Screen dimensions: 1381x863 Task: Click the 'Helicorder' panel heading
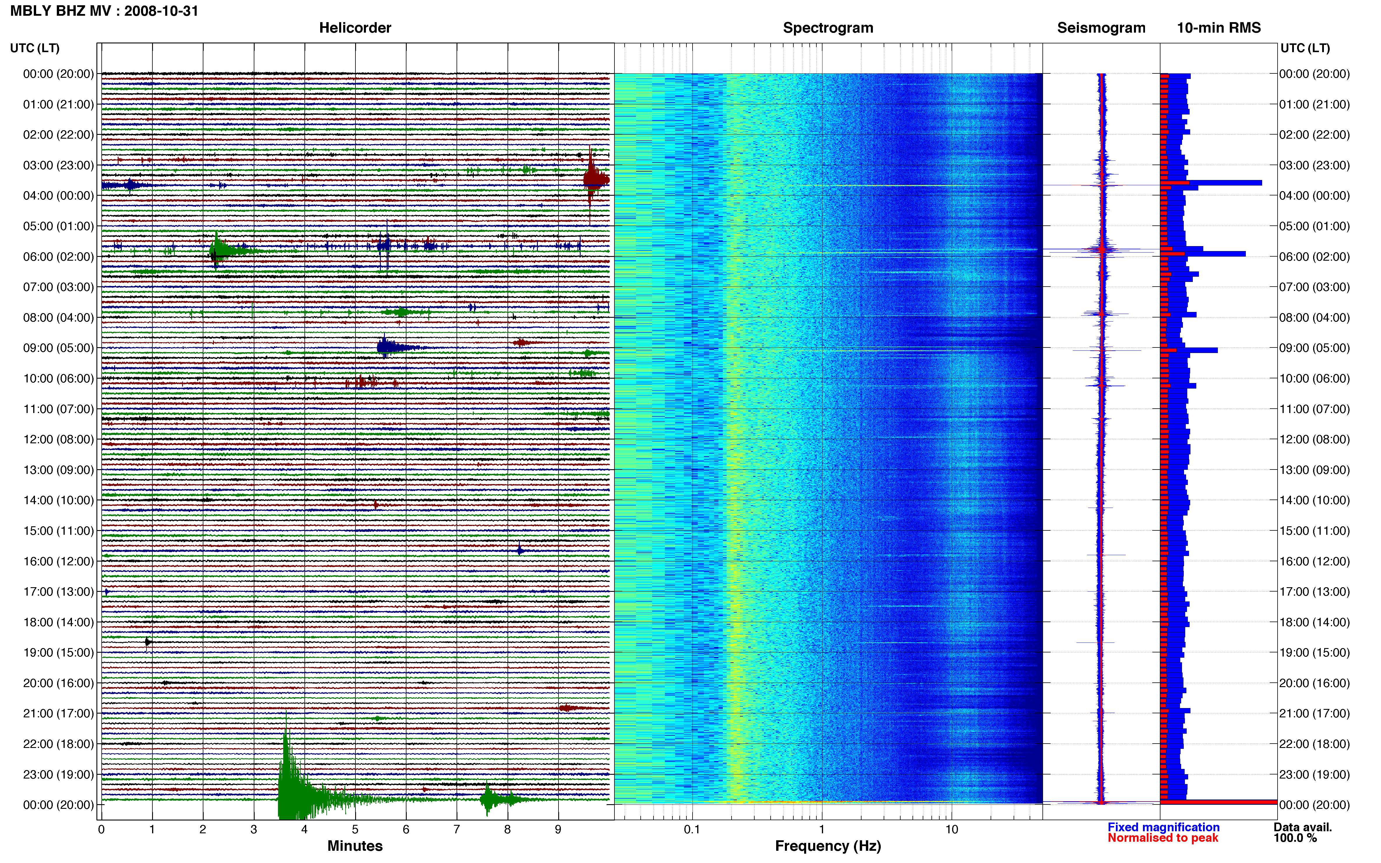click(355, 28)
